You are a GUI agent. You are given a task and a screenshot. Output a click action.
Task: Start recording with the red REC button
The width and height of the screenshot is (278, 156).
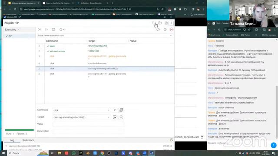coord(172,29)
